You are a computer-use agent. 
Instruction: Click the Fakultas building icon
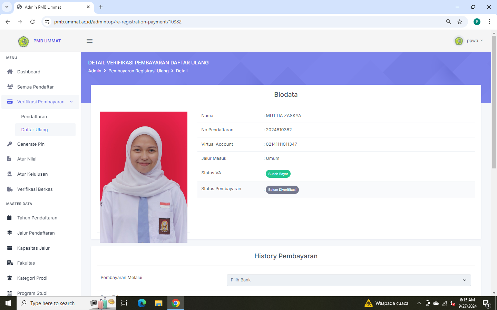(10, 263)
